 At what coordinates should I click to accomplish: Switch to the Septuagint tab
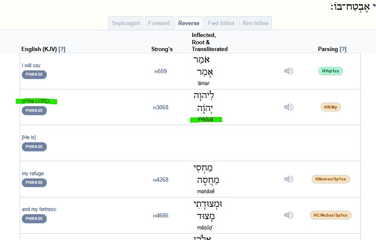coord(126,23)
